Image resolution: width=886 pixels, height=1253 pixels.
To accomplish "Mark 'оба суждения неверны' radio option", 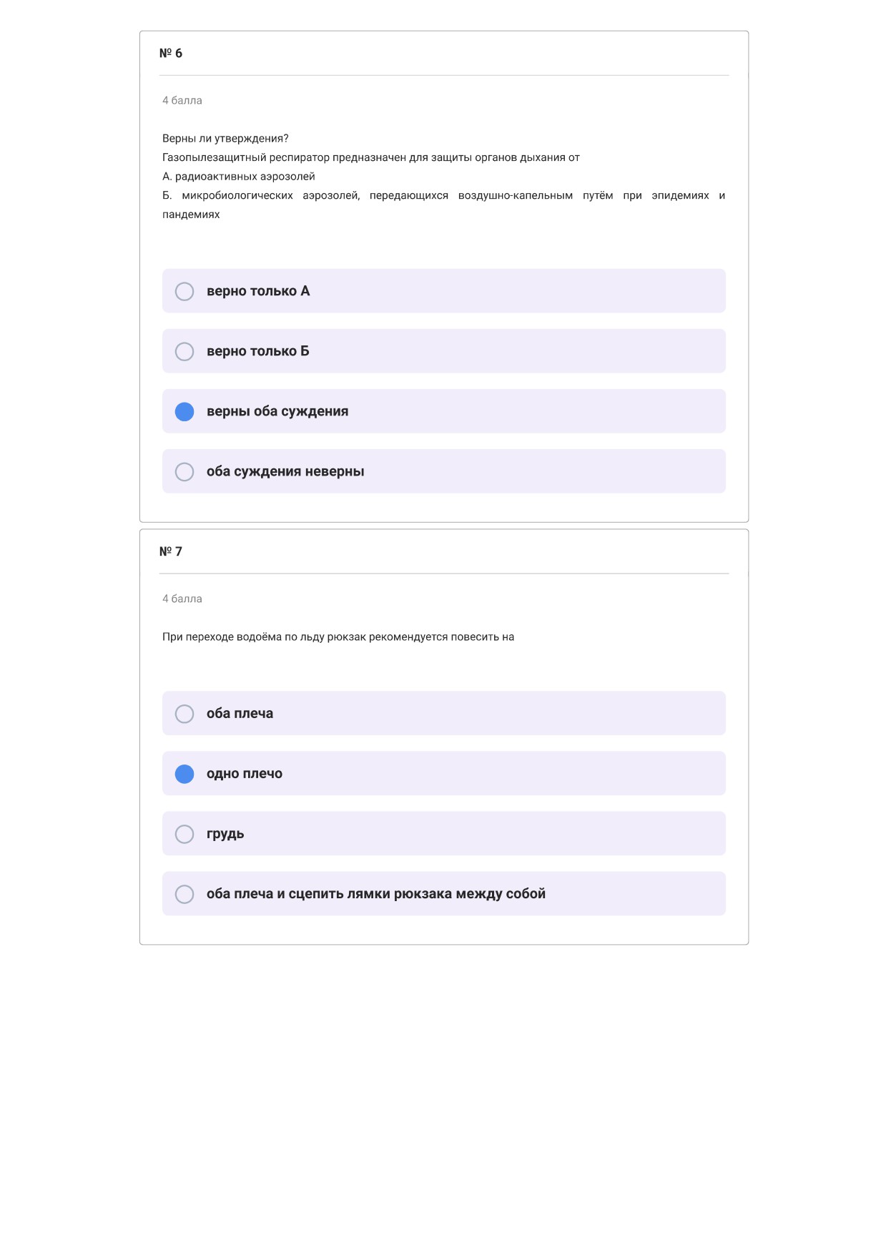I will coord(184,471).
